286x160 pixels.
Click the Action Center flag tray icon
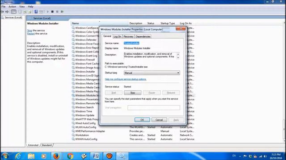(245, 156)
